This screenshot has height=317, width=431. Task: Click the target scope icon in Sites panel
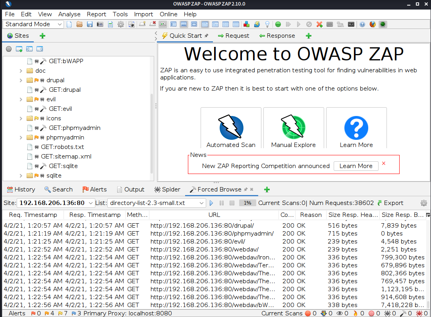(x=9, y=49)
